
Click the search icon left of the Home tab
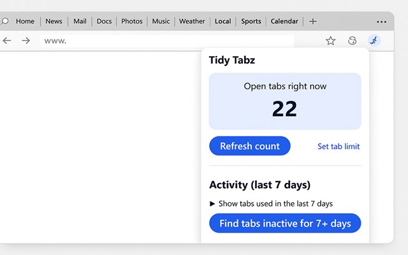(x=5, y=21)
